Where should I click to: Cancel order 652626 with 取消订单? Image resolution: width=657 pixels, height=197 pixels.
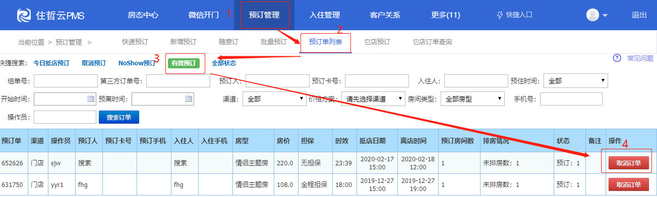[x=628, y=163]
